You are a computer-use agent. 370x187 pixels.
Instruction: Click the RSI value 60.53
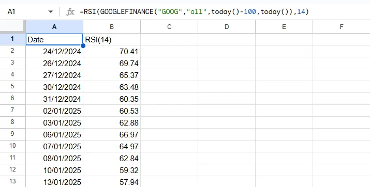(112, 111)
